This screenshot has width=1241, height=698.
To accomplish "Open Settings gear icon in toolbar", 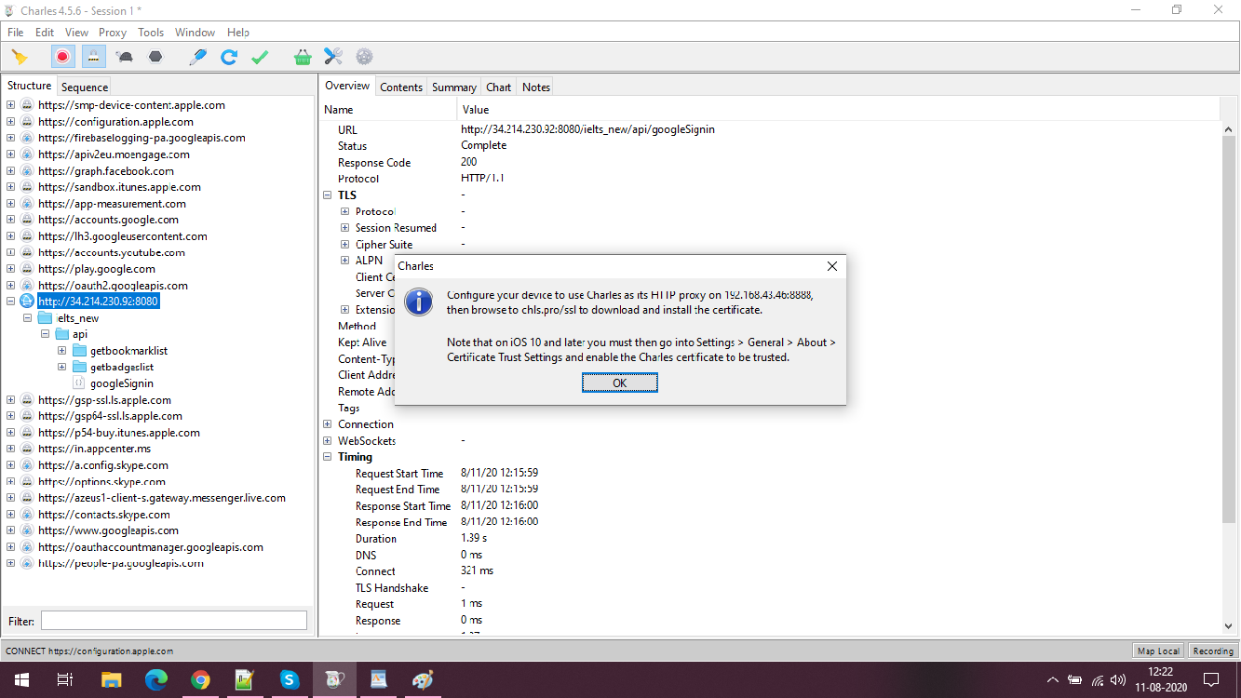I will coord(364,57).
